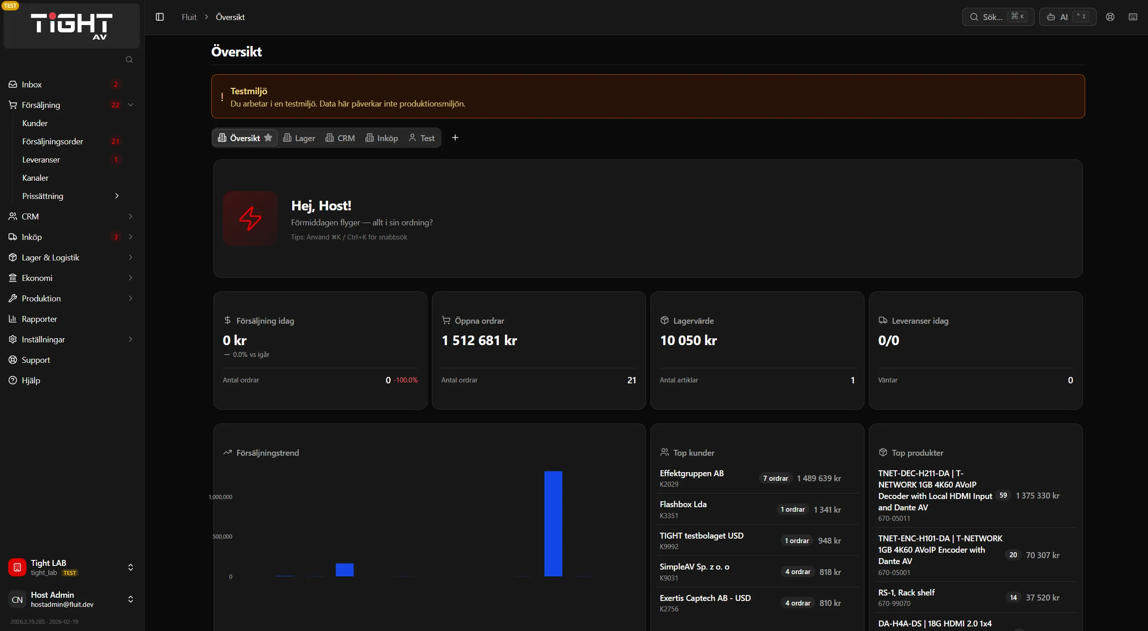Click the sidebar search magnifier icon
The width and height of the screenshot is (1148, 631).
(129, 60)
